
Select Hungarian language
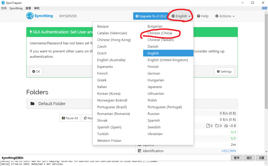(x=156, y=80)
